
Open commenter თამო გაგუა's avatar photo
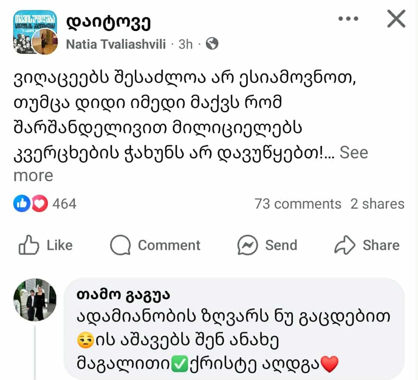tap(35, 300)
